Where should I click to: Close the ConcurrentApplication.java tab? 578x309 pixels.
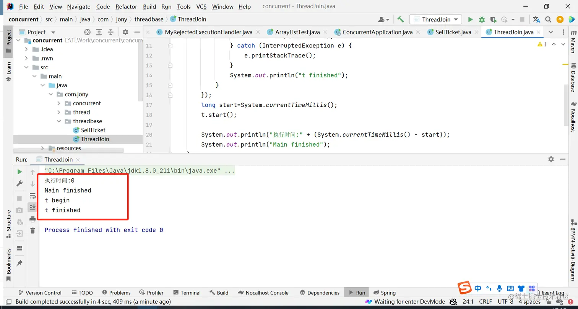(418, 32)
